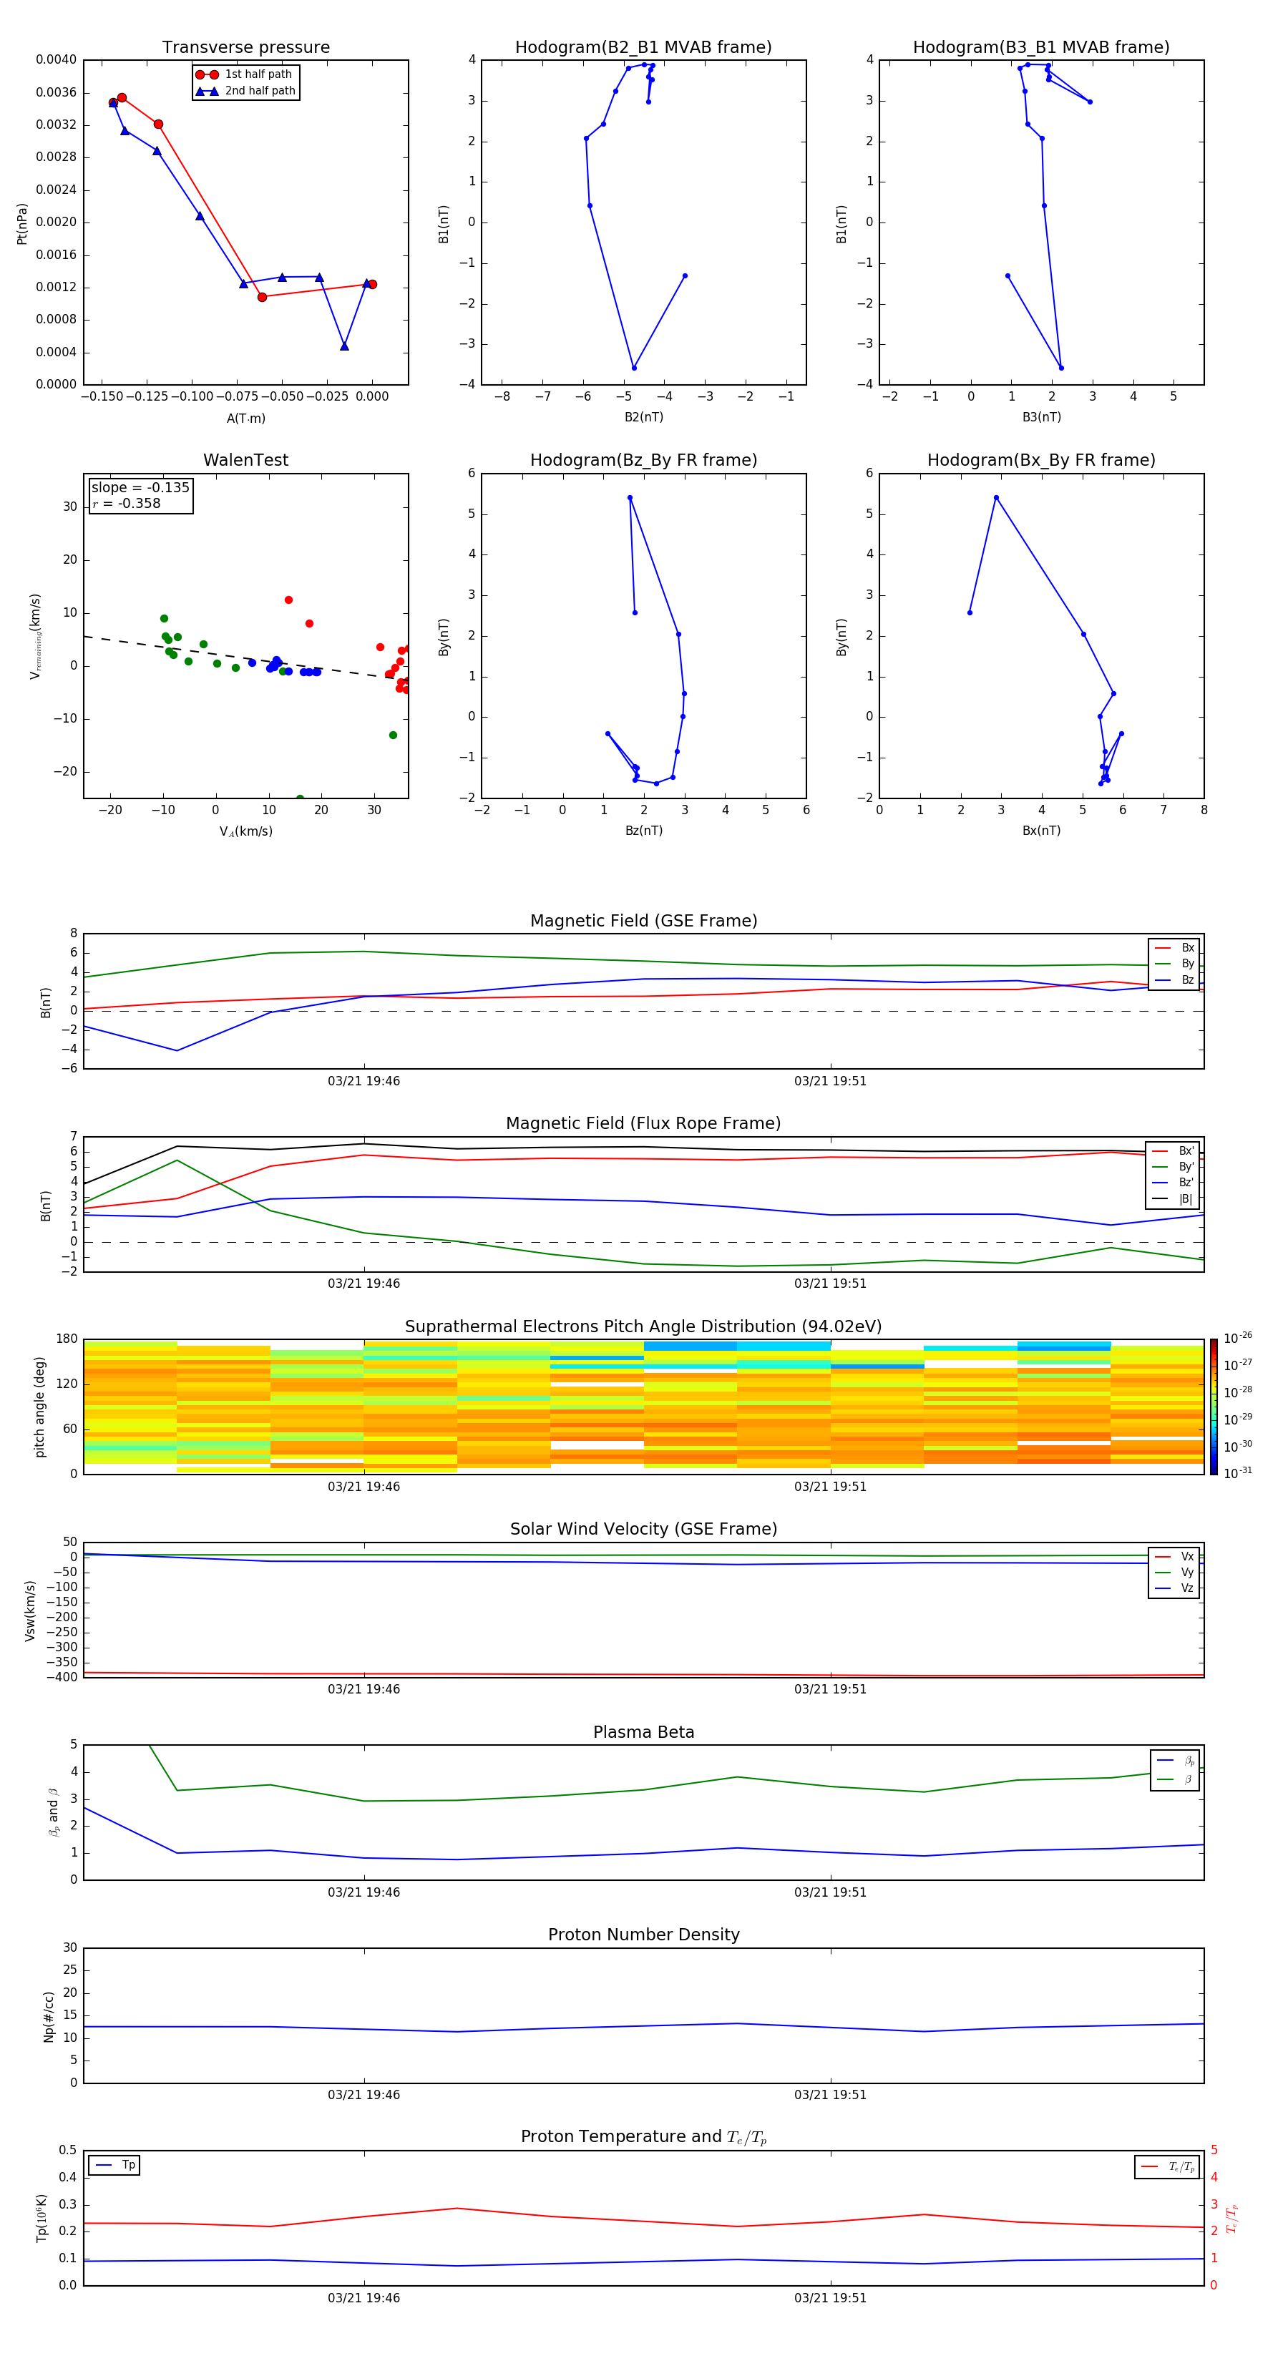This screenshot has width=1288, height=2361.
Task: Select the "1st half path" legend entry
Action: pyautogui.click(x=244, y=74)
